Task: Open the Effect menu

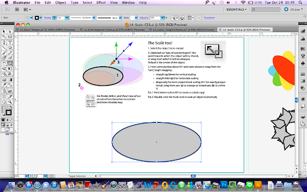Action: click(x=101, y=2)
